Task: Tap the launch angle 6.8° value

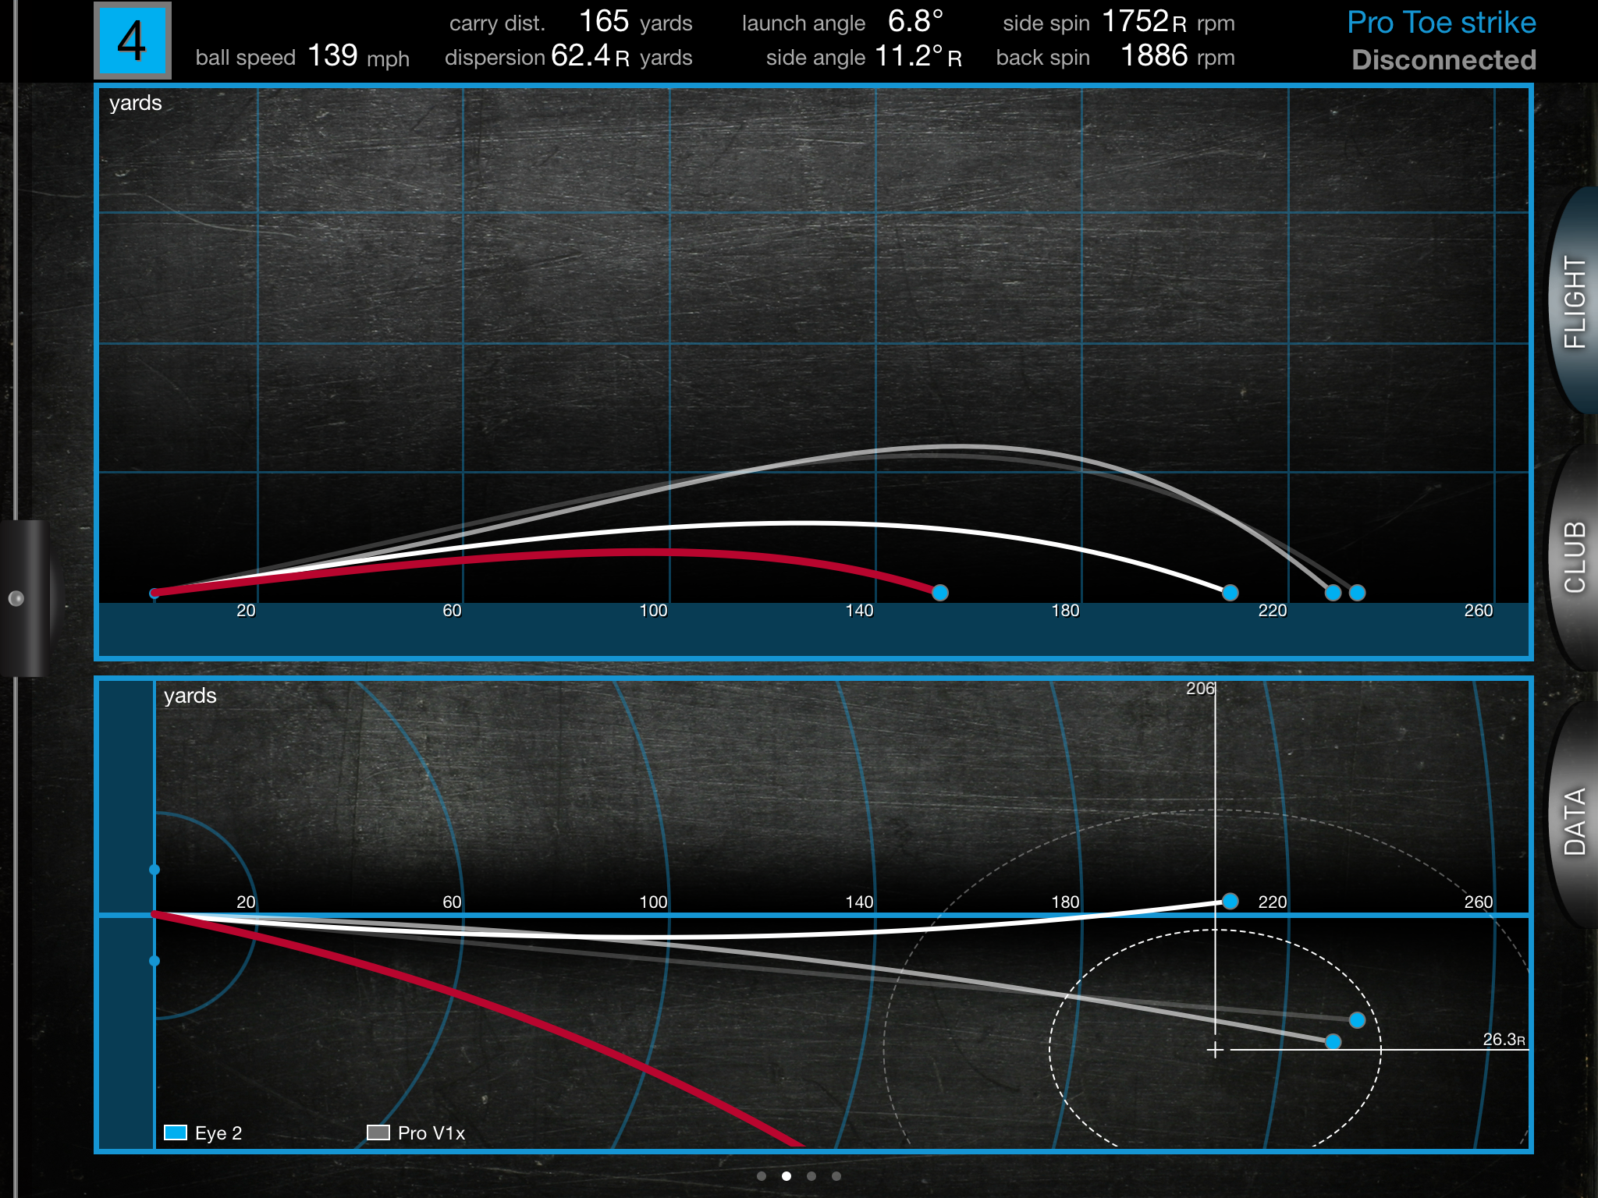Action: click(x=915, y=22)
